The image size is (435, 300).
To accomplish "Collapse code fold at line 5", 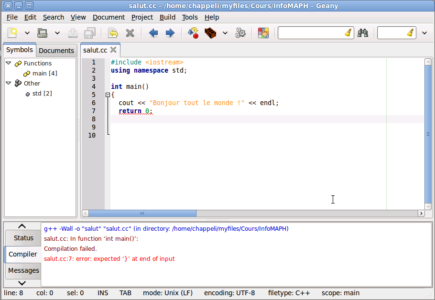I will pyautogui.click(x=108, y=95).
